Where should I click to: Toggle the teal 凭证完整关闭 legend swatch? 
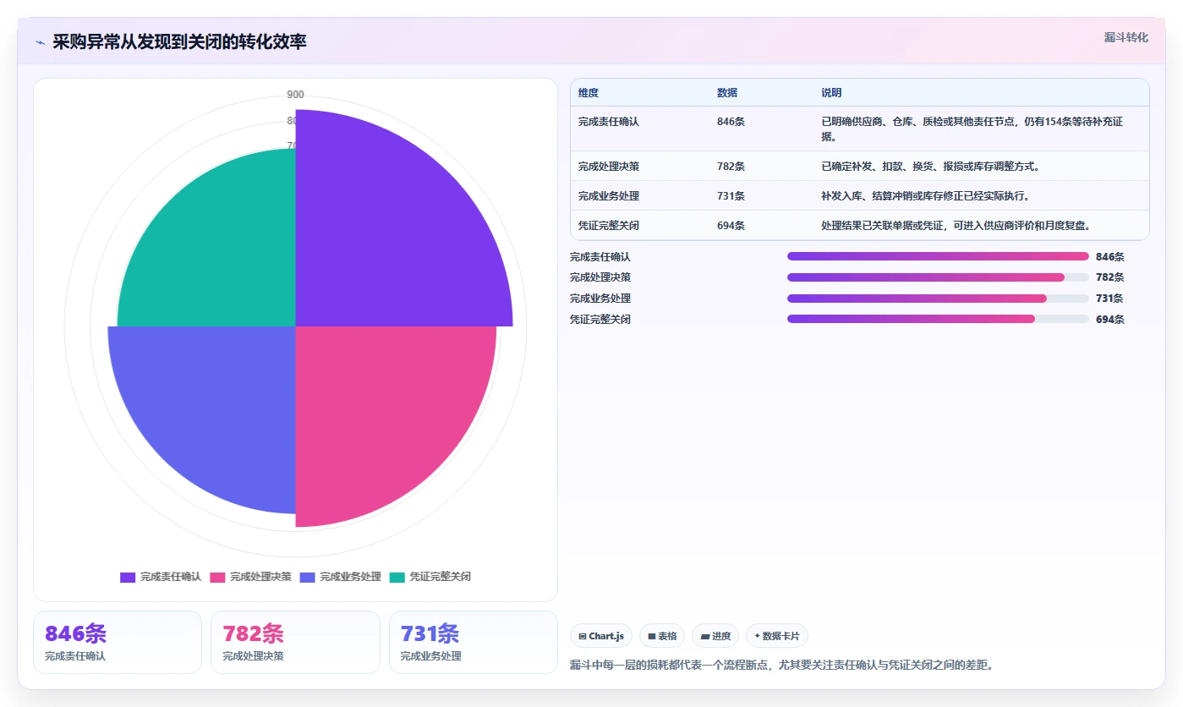point(397,577)
